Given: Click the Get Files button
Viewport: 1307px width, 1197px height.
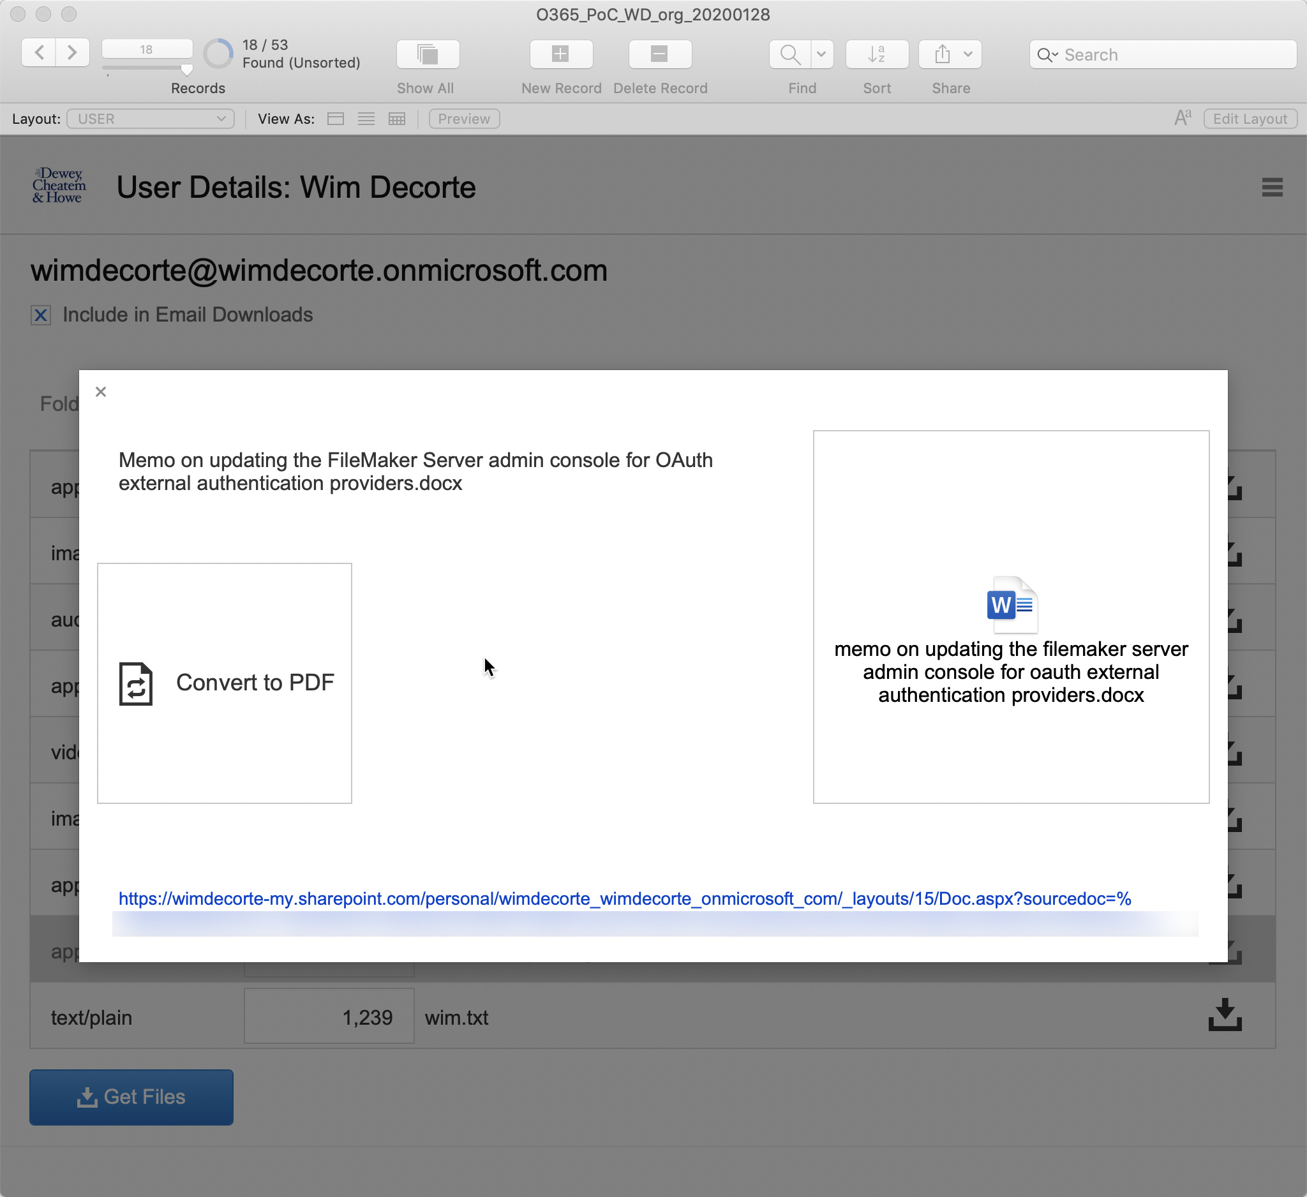Looking at the screenshot, I should (x=131, y=1097).
